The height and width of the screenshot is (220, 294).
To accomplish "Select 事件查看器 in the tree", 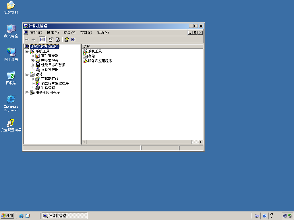I will pos(50,56).
